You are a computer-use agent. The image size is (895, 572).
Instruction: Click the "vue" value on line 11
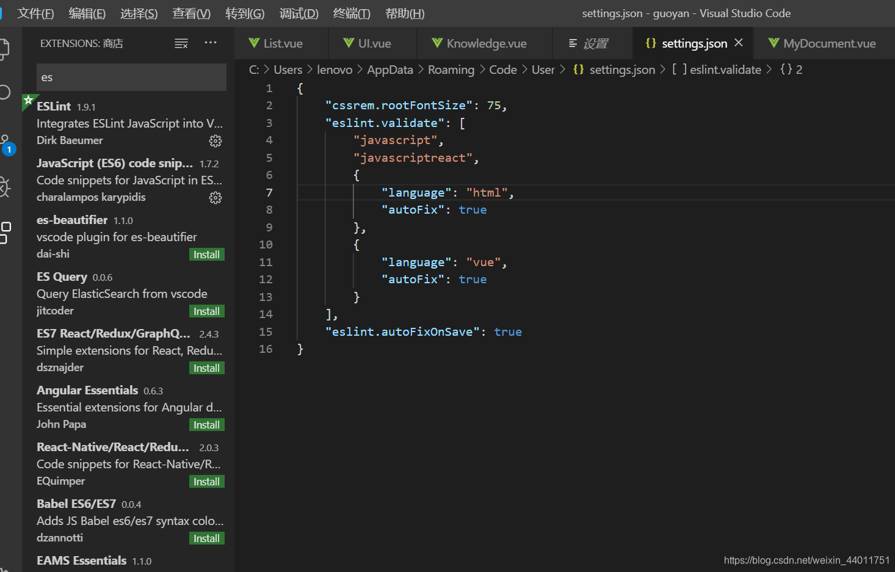tap(484, 262)
